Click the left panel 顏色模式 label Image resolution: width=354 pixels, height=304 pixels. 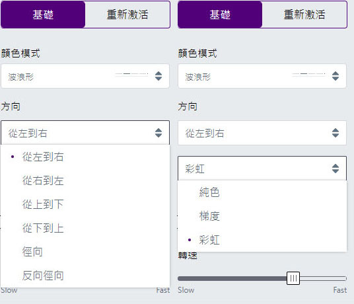click(x=20, y=54)
